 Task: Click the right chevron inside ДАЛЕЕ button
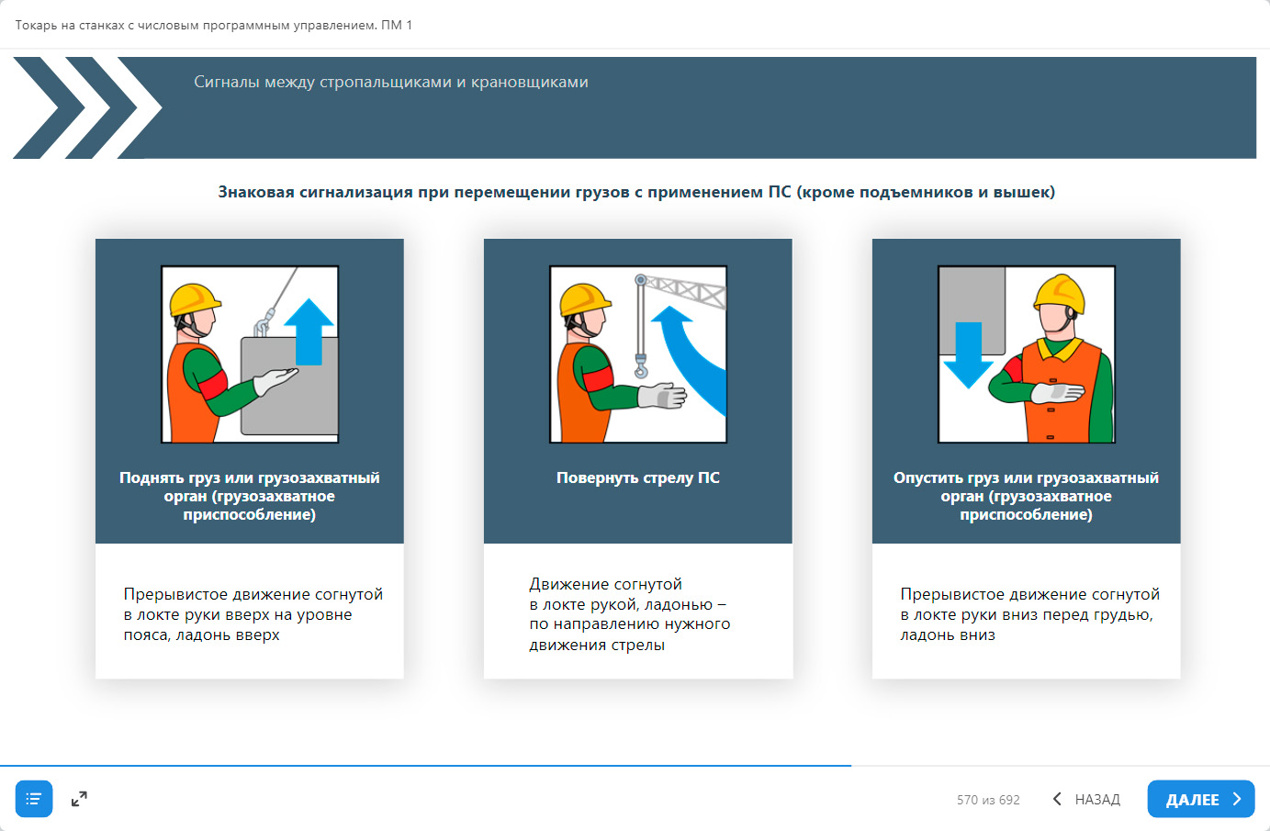tap(1237, 799)
